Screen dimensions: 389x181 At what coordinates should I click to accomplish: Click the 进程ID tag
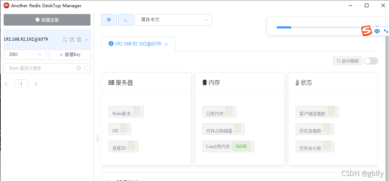[x=123, y=146]
